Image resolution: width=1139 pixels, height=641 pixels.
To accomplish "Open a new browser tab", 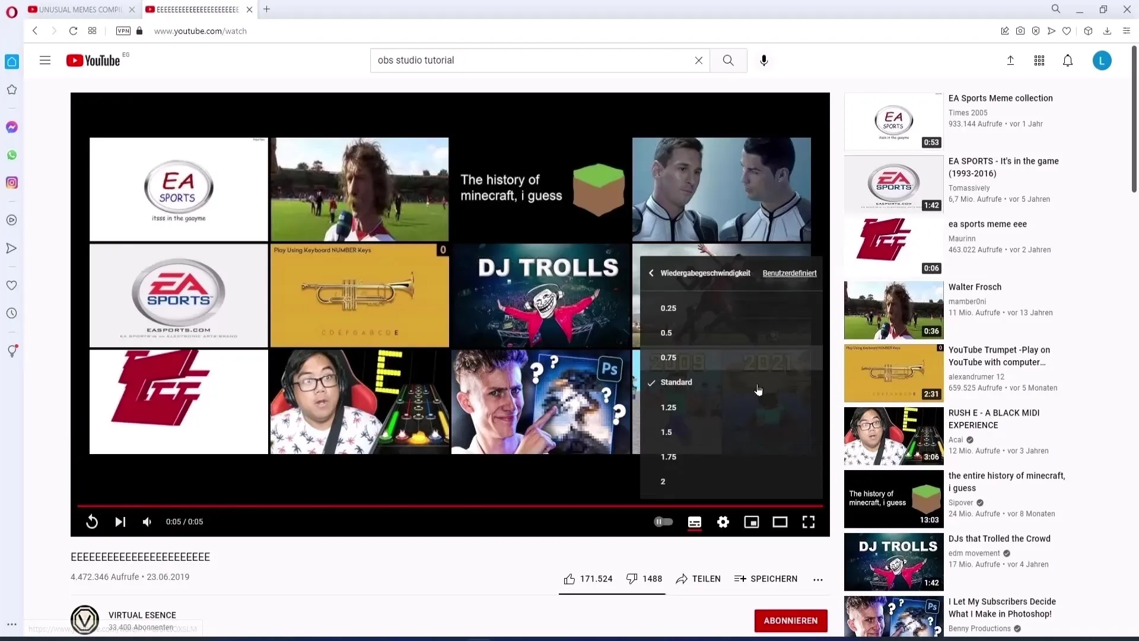I will coord(266,9).
